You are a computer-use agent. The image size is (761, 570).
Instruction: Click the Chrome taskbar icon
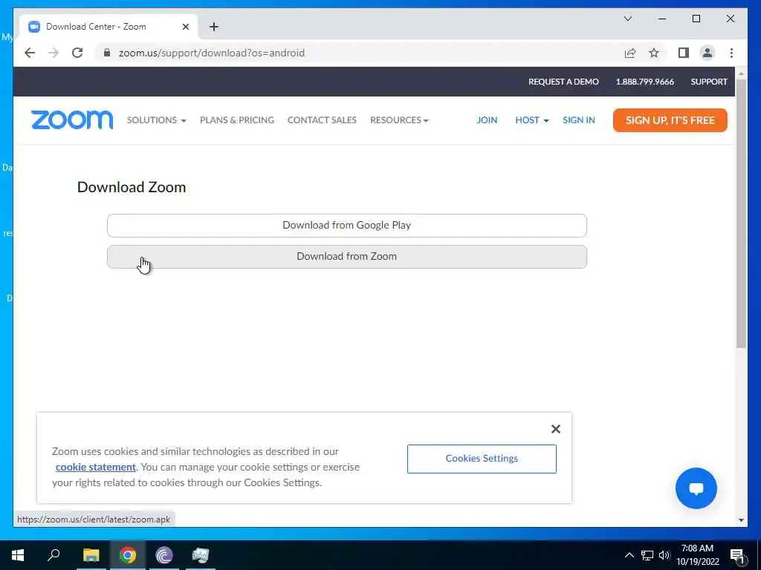pos(128,555)
